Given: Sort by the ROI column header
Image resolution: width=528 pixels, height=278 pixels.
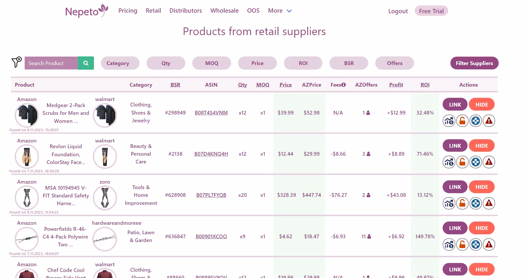Looking at the screenshot, I should coord(425,85).
